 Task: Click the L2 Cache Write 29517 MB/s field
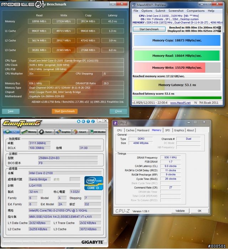64,41
